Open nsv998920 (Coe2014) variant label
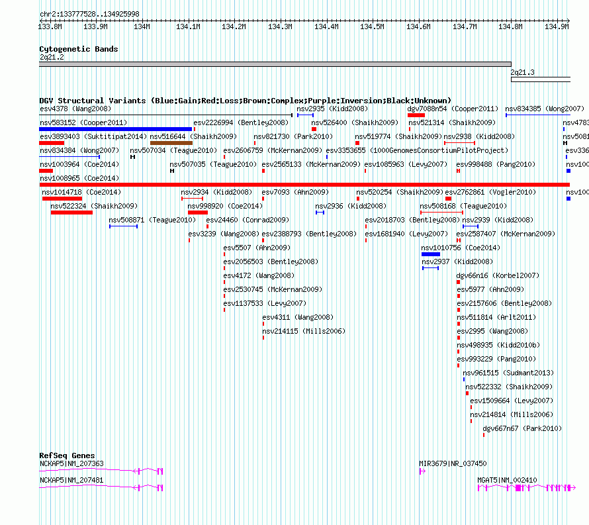The width and height of the screenshot is (589, 525). [x=225, y=206]
